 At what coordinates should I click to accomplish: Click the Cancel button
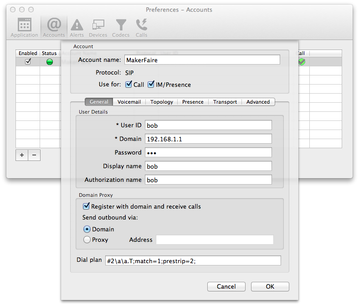[226, 287]
